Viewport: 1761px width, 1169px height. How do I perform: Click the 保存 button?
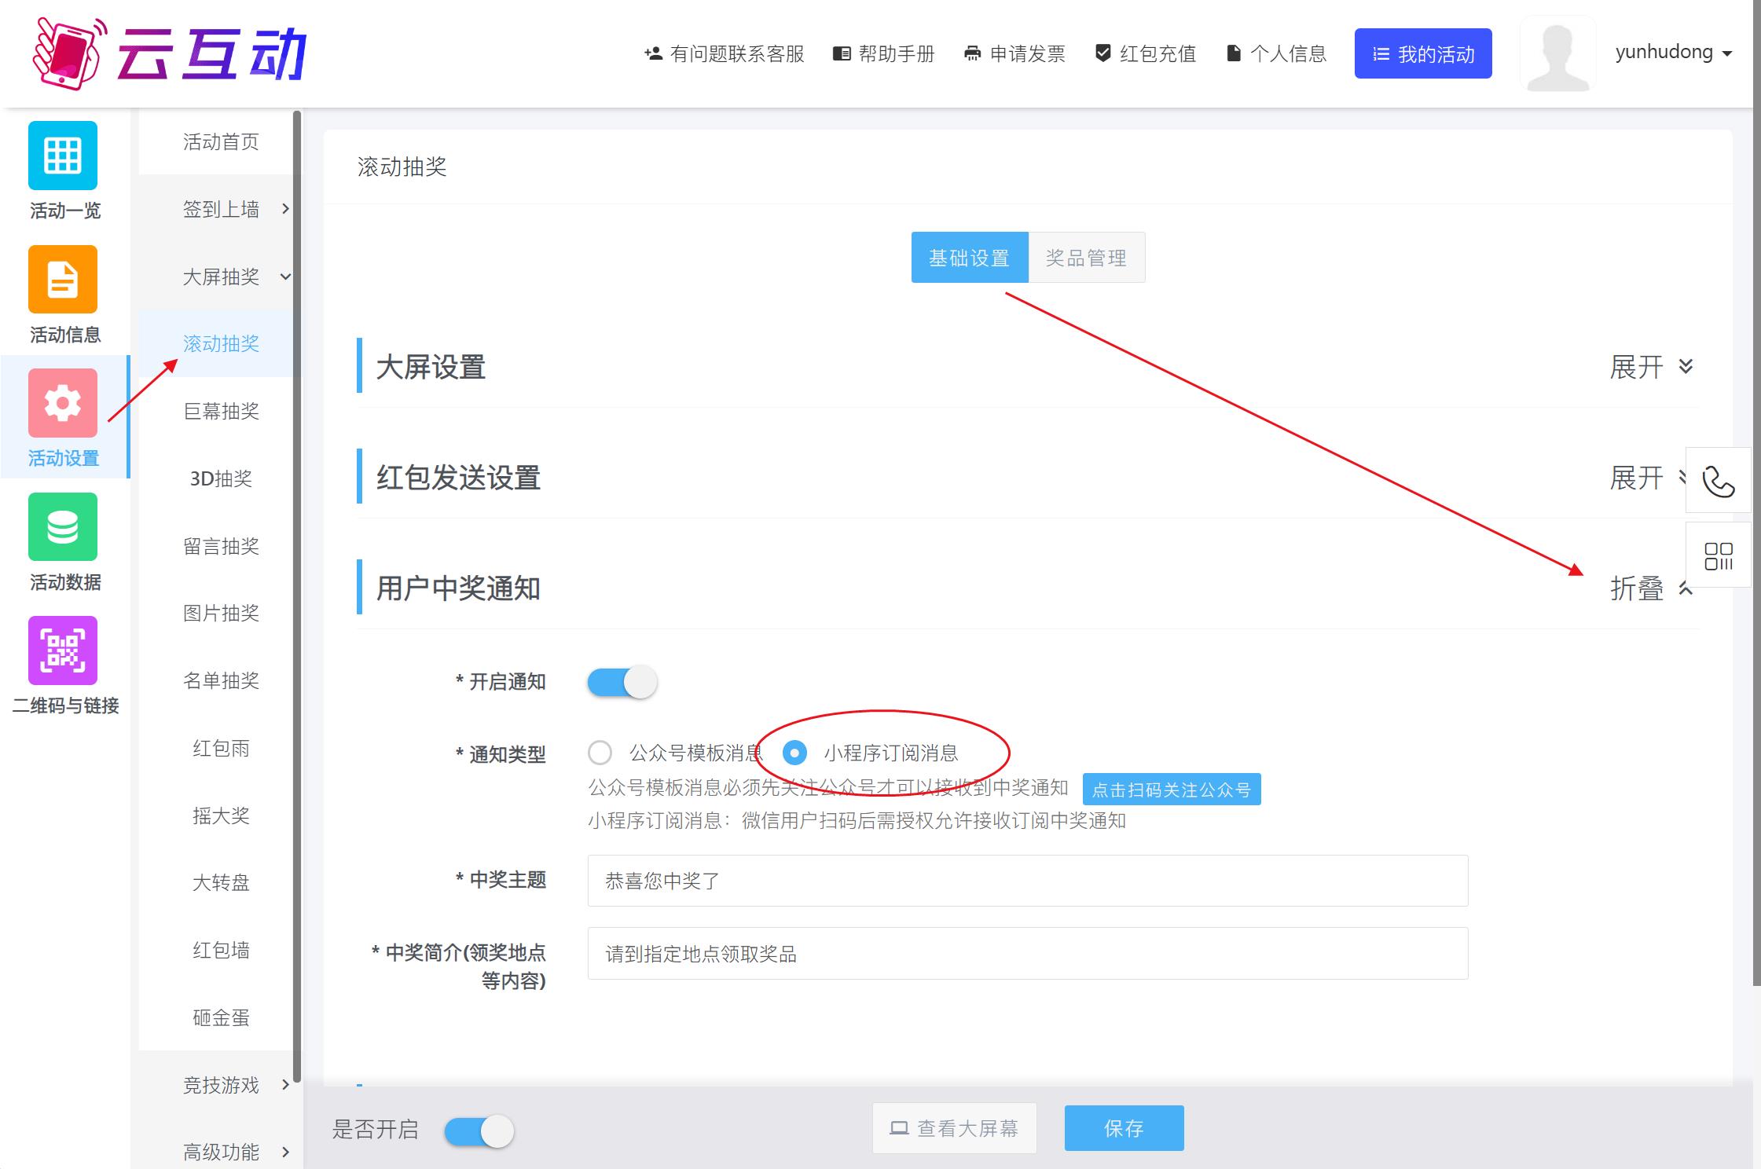(x=1124, y=1128)
